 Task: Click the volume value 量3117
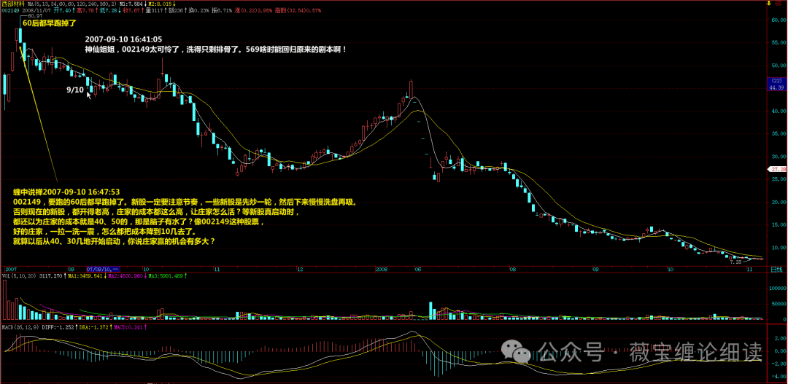coord(155,10)
